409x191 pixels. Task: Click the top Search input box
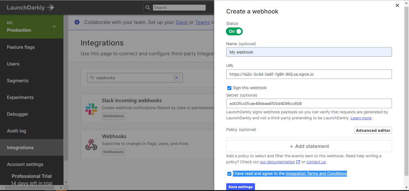[179, 7]
